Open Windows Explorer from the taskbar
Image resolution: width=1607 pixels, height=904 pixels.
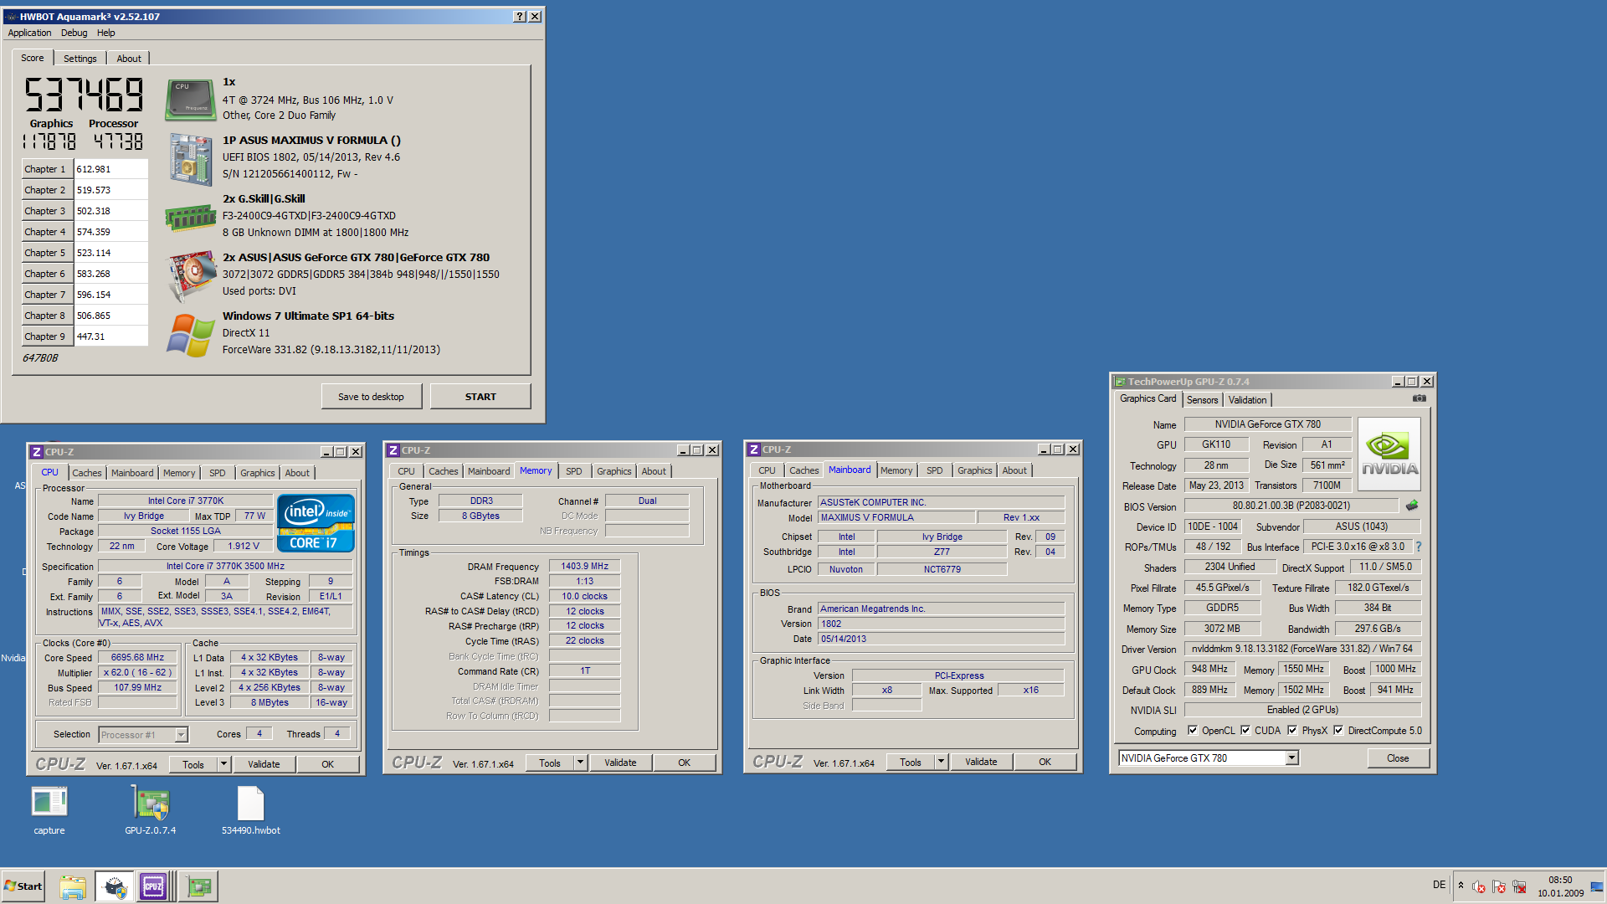(x=73, y=886)
